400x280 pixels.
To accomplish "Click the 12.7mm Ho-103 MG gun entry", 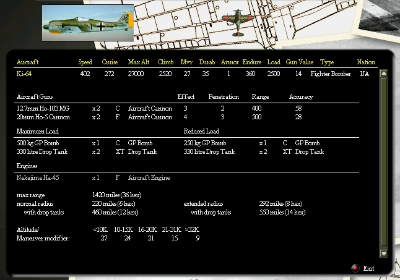I will (43, 108).
